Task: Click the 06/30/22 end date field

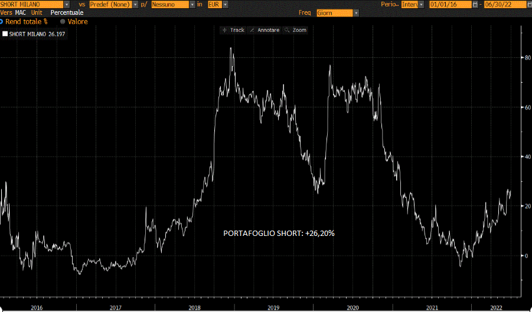Action: 503,4
